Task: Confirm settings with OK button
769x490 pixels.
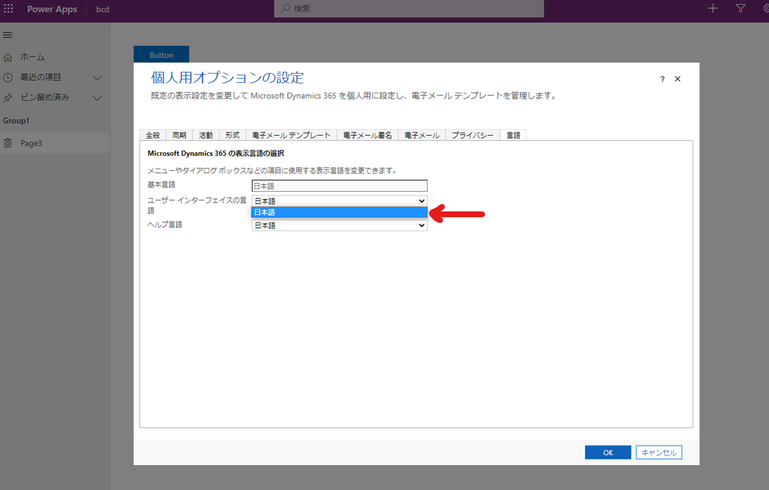Action: [608, 452]
